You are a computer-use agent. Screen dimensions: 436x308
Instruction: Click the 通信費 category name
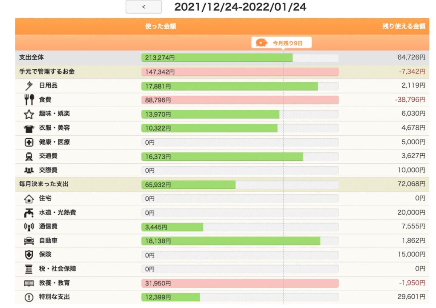tap(48, 226)
